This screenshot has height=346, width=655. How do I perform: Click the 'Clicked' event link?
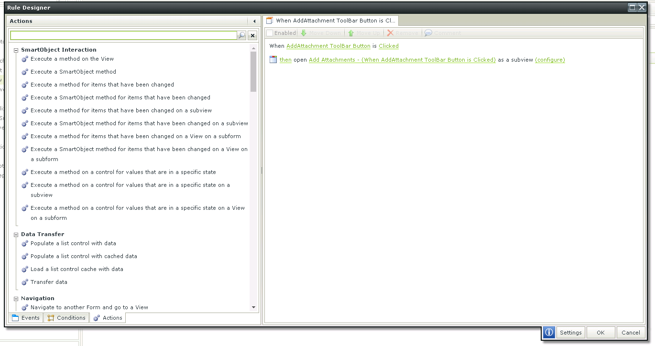[x=389, y=46]
